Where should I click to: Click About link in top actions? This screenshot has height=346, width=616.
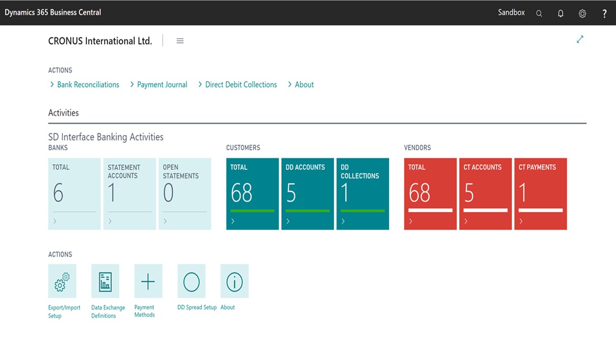[x=301, y=85]
